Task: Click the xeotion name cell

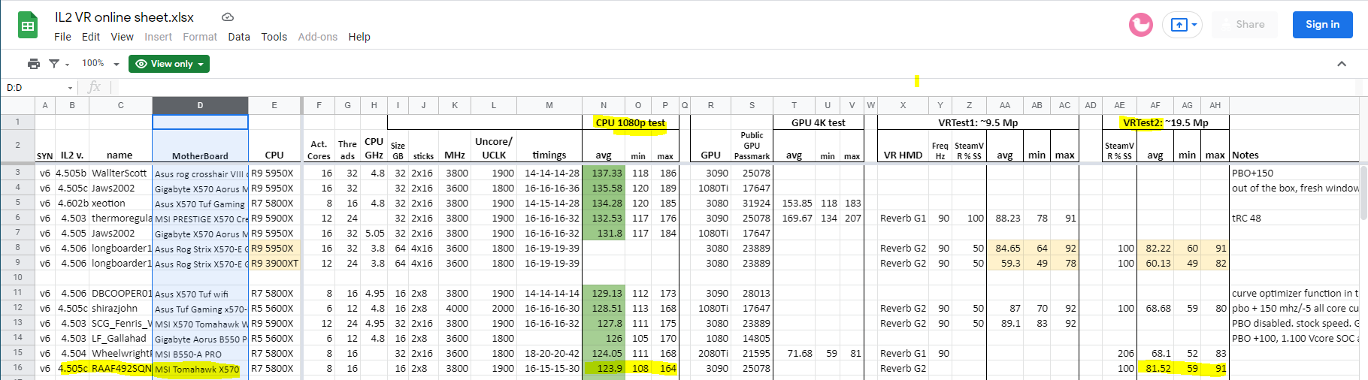Action: (x=120, y=203)
